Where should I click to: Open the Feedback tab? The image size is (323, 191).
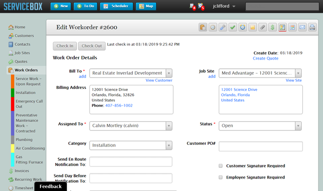pos(51,186)
